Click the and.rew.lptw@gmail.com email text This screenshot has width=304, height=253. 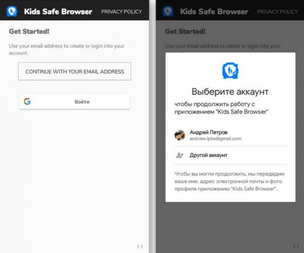[215, 138]
